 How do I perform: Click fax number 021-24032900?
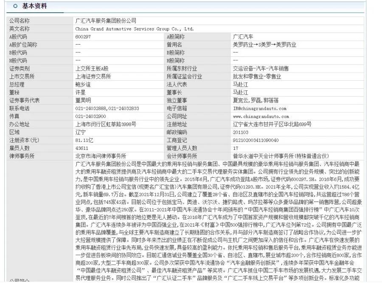point(90,116)
